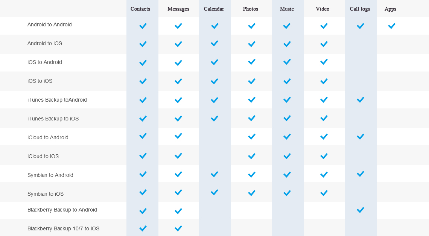Select the Call logs column header

(x=360, y=9)
